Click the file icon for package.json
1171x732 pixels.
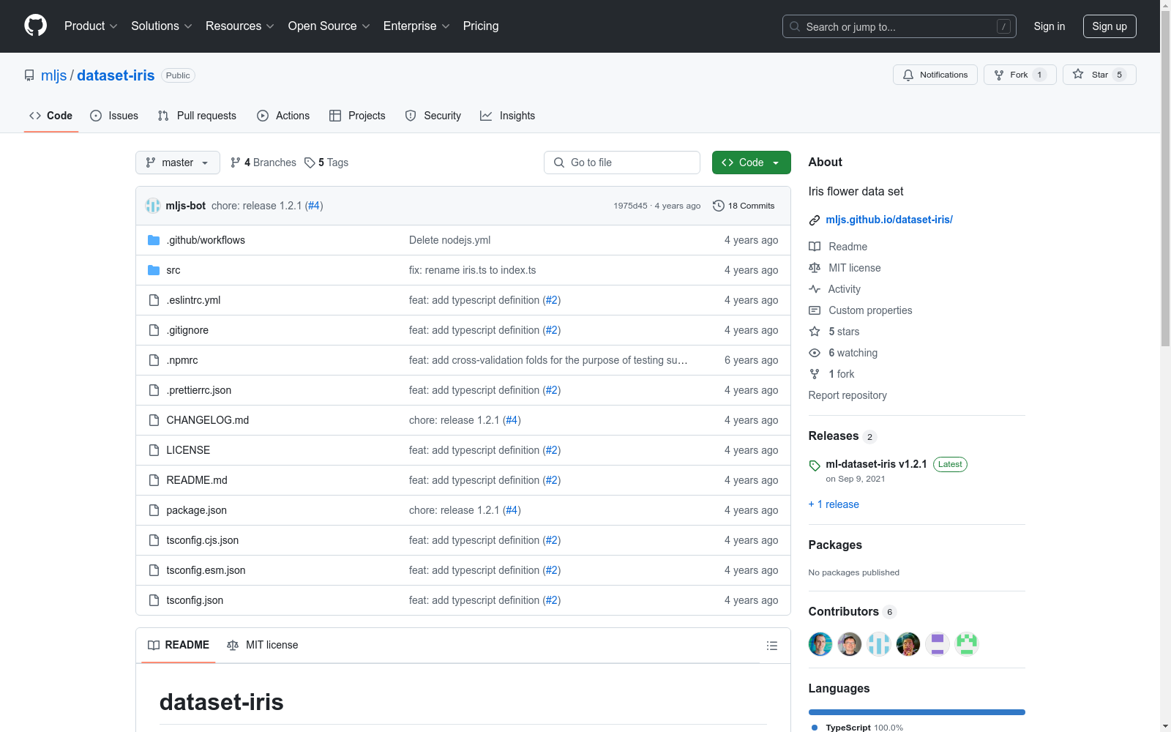154,510
